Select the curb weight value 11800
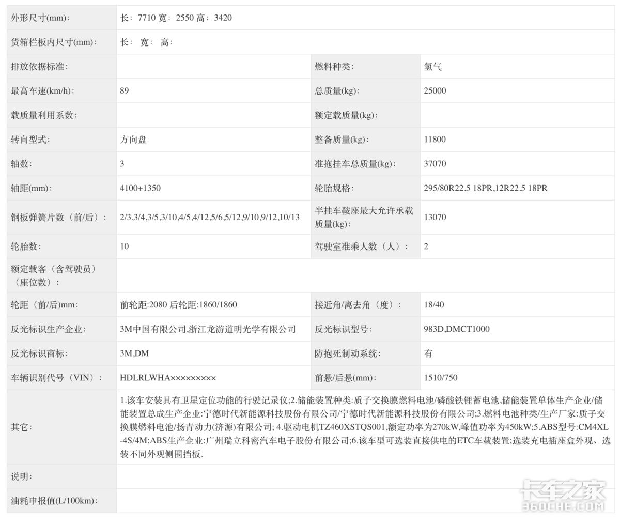620x524 pixels. click(435, 140)
